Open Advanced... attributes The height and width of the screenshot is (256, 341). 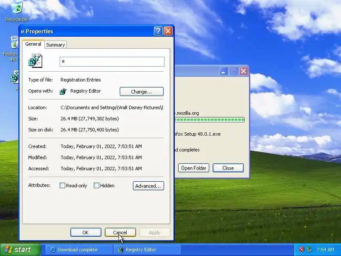tap(148, 186)
